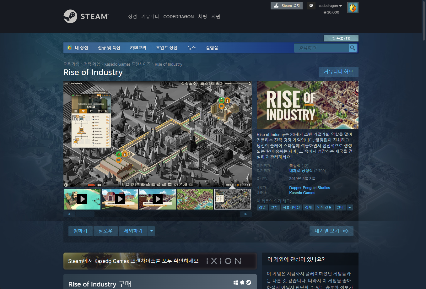
Task: Click the main game screenshot display
Action: click(158, 134)
